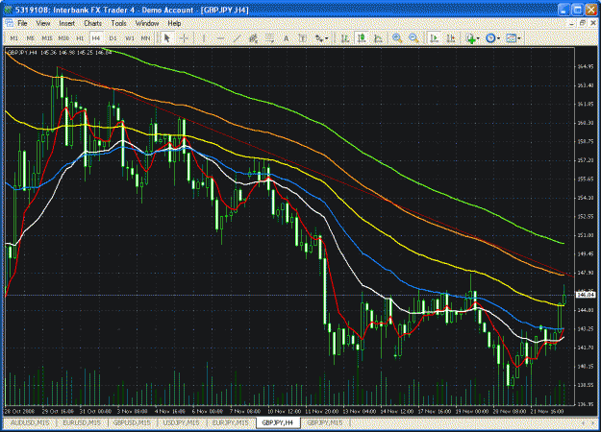This screenshot has height=432, width=601.
Task: Set timeframe to M1
Action: click(x=14, y=38)
